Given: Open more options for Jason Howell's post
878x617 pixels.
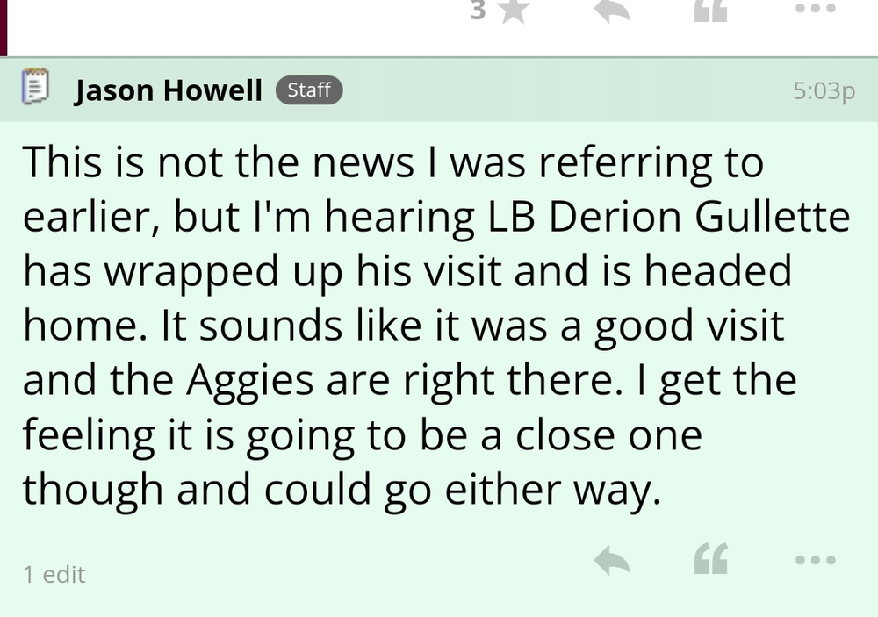Looking at the screenshot, I should click(816, 559).
